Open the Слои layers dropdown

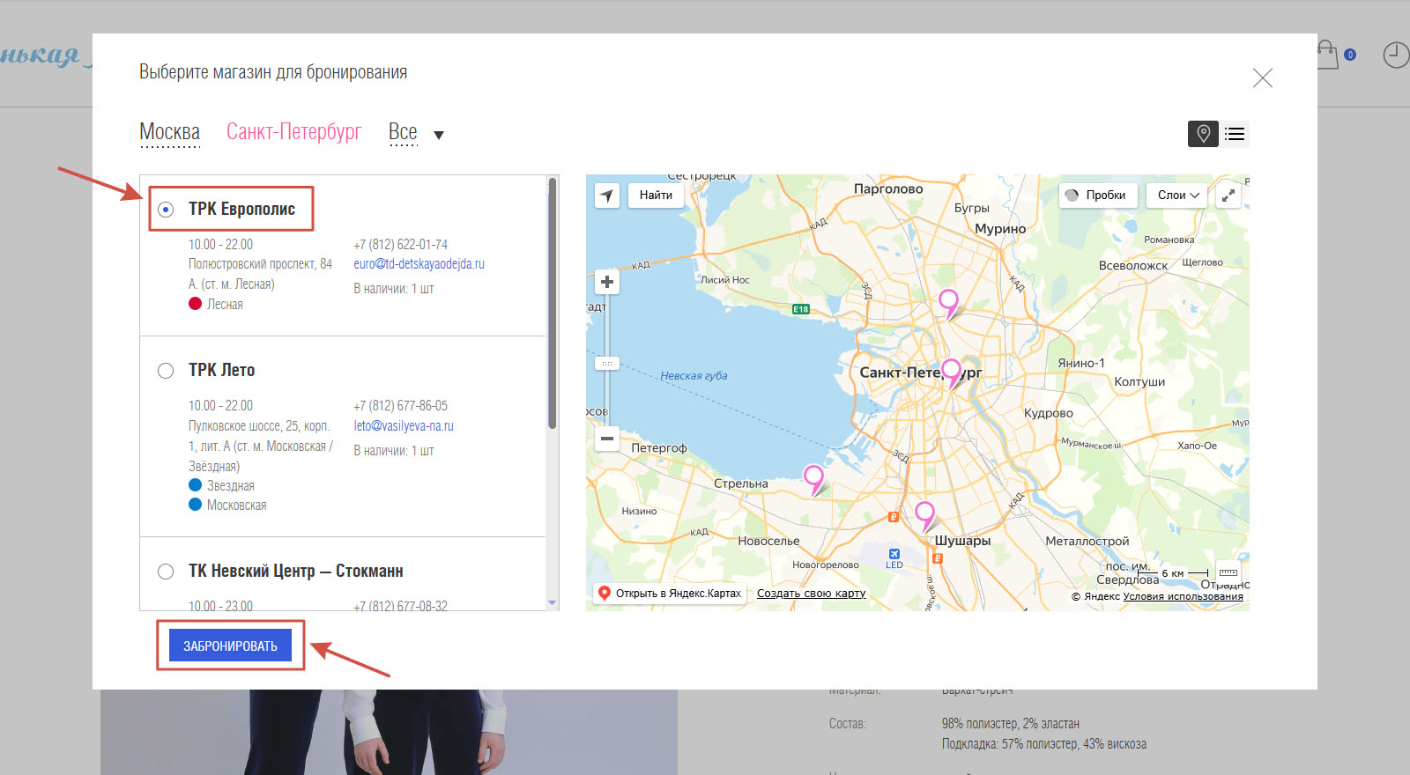tap(1178, 196)
